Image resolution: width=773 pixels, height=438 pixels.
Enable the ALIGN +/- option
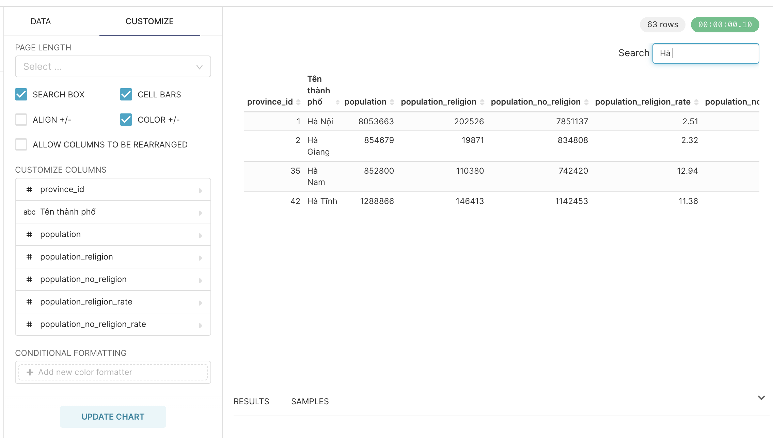pos(21,120)
